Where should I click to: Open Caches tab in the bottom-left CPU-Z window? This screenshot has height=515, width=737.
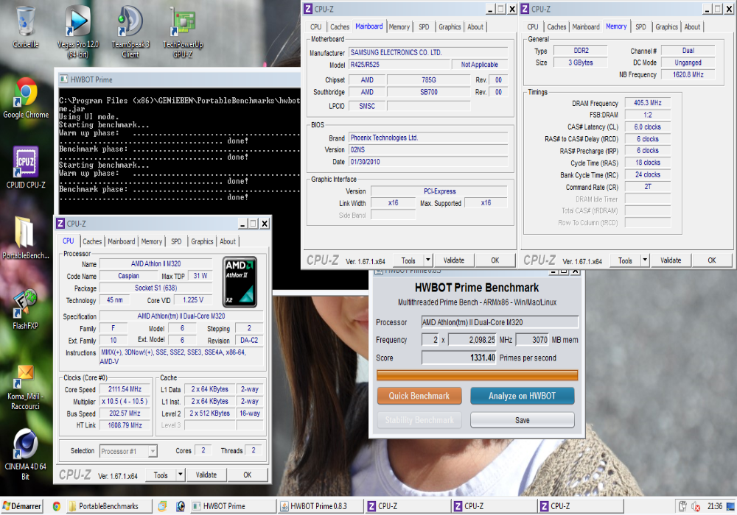click(92, 241)
